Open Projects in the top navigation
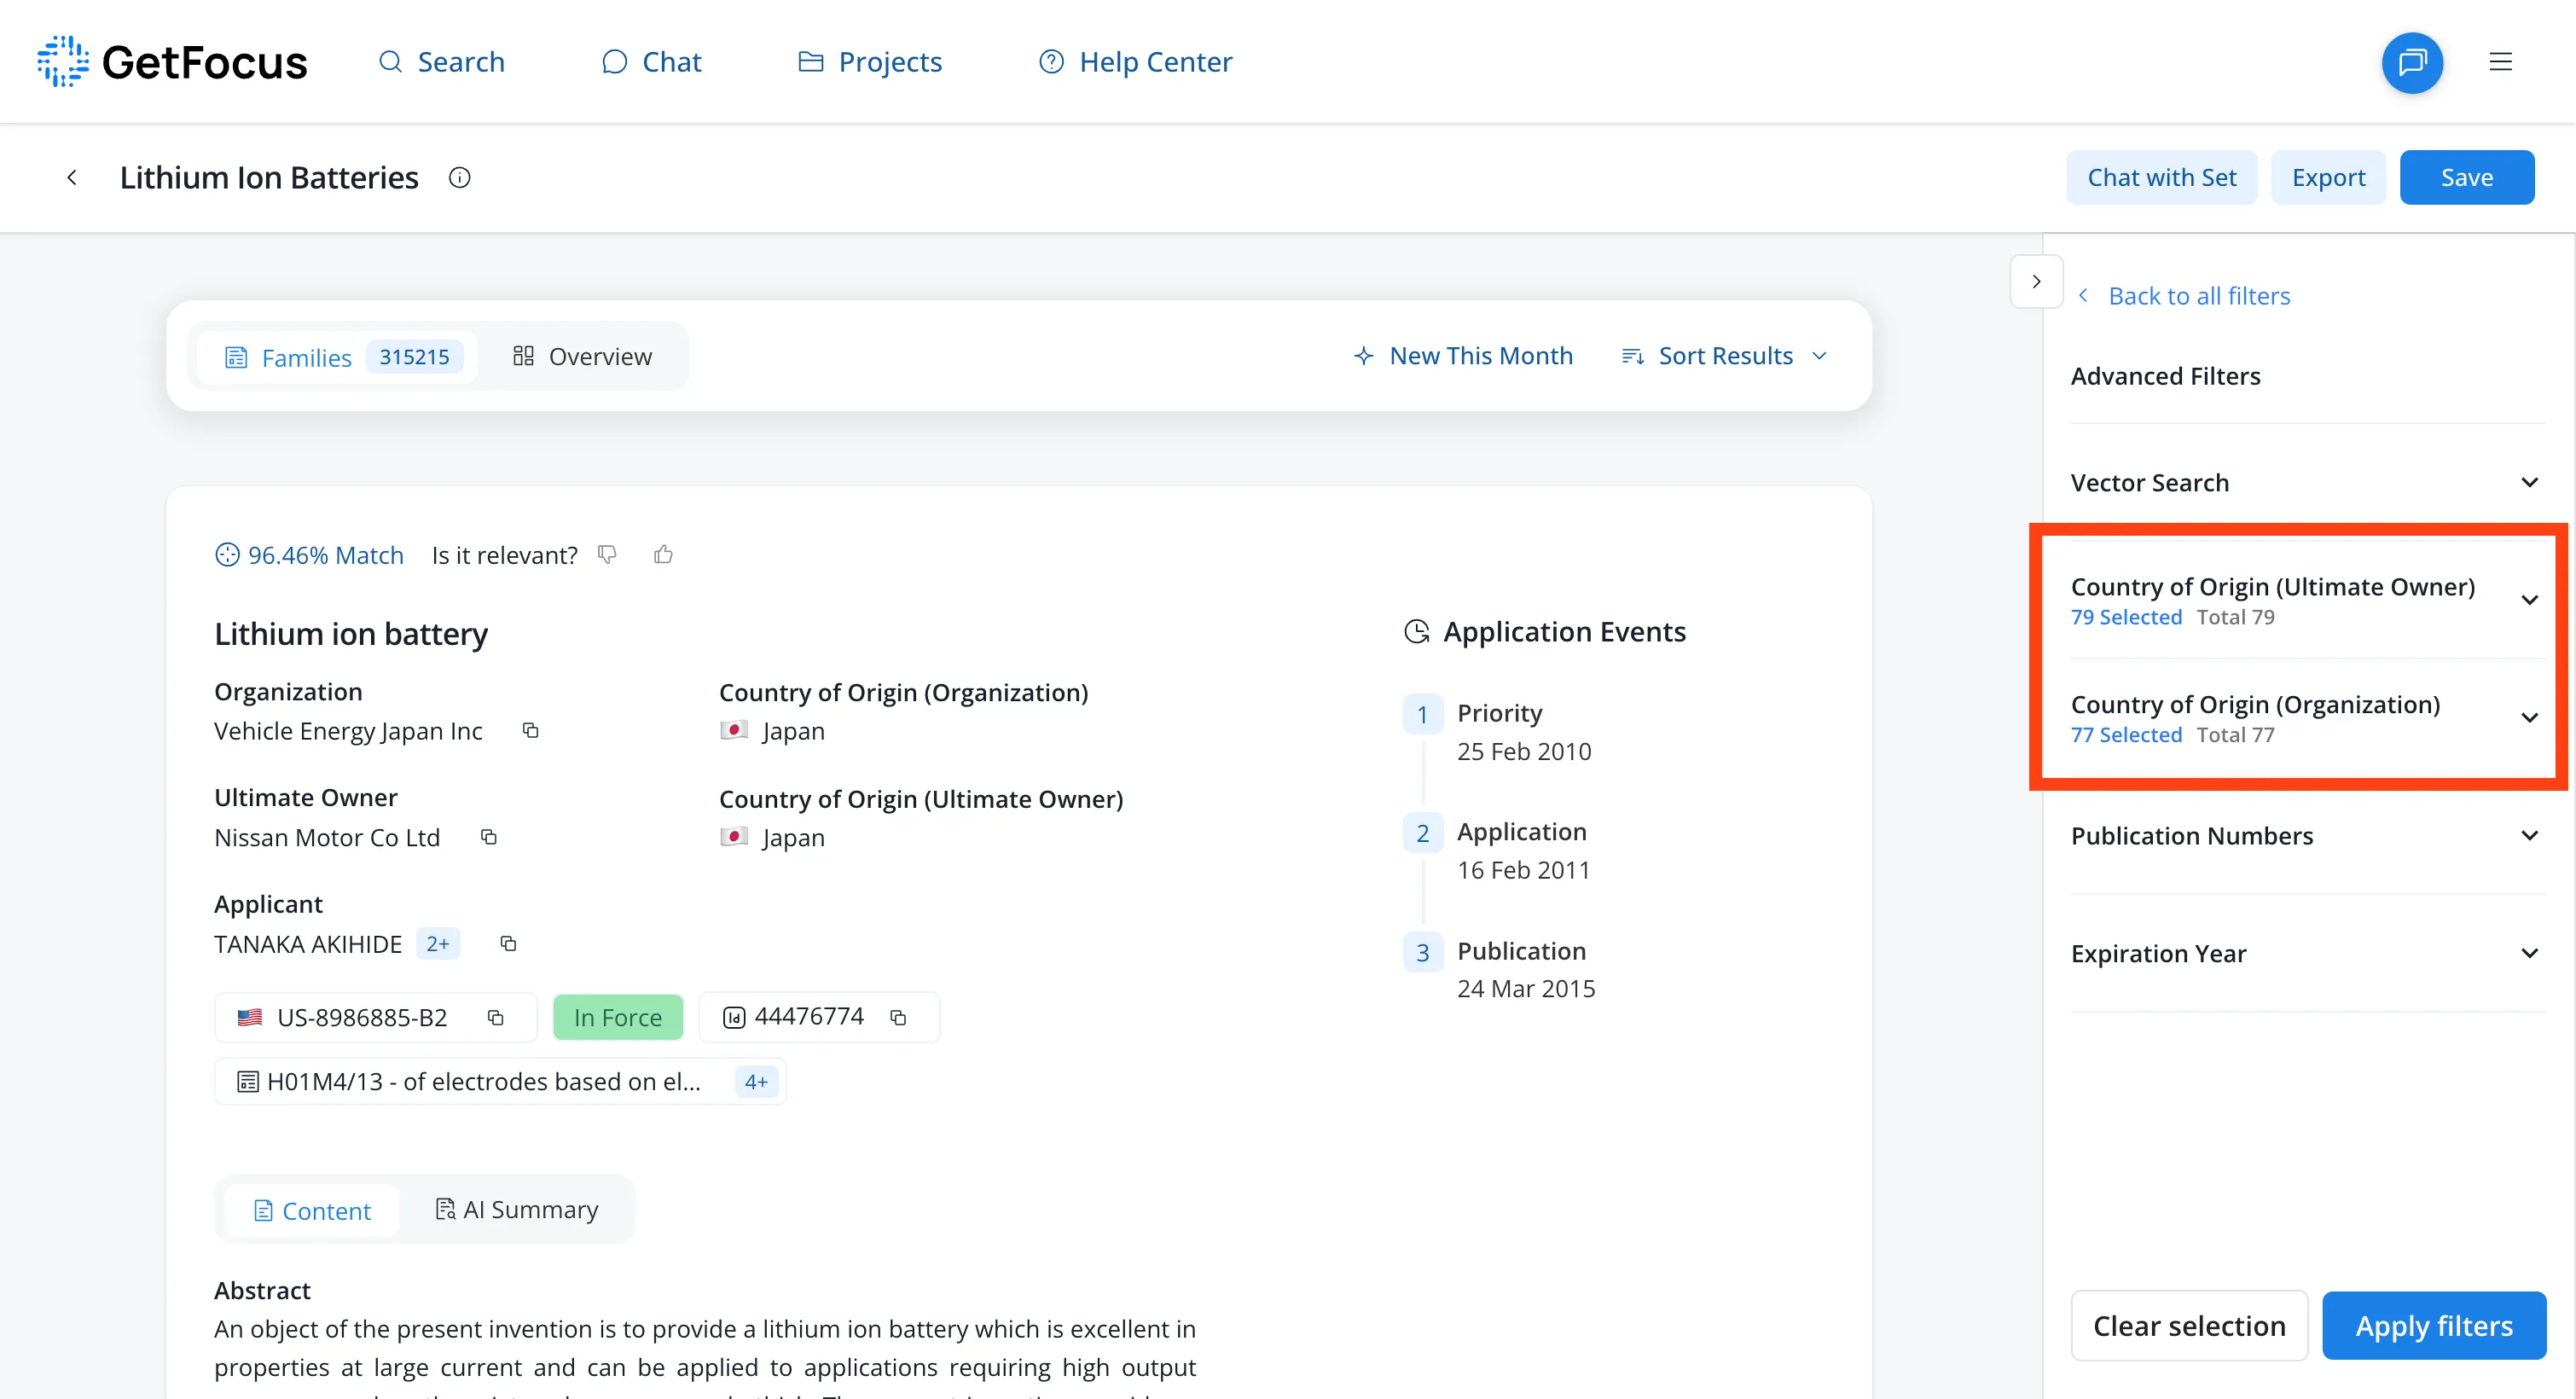Viewport: 2576px width, 1399px height. (x=869, y=62)
